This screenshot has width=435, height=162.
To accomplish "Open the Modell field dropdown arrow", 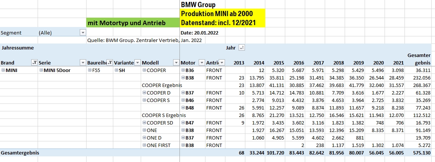I will click(176, 63).
